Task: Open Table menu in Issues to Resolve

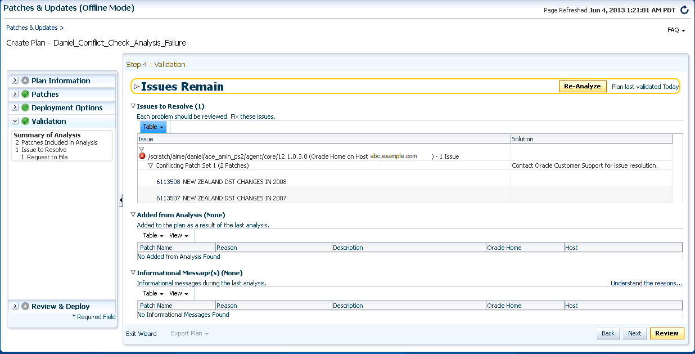Action: click(x=154, y=127)
